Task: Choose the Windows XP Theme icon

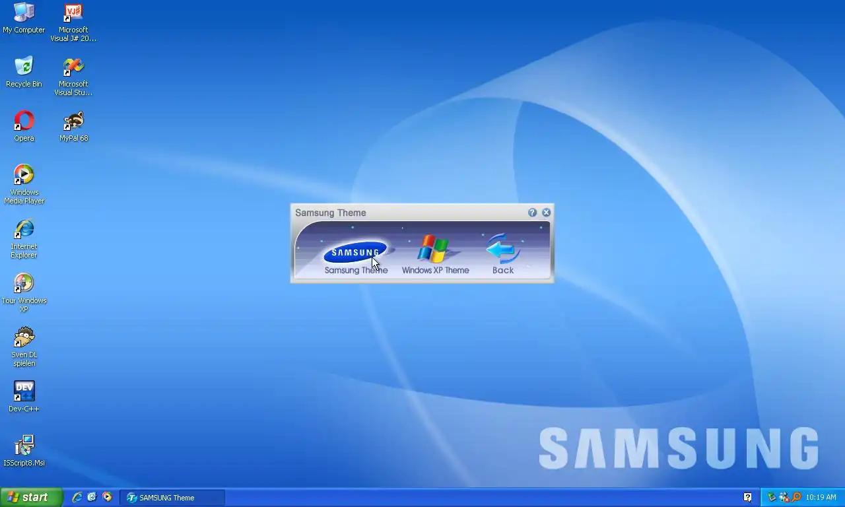Action: coord(433,250)
